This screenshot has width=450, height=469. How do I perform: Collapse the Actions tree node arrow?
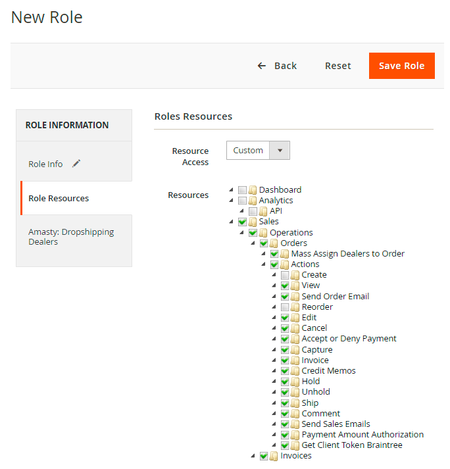click(263, 264)
